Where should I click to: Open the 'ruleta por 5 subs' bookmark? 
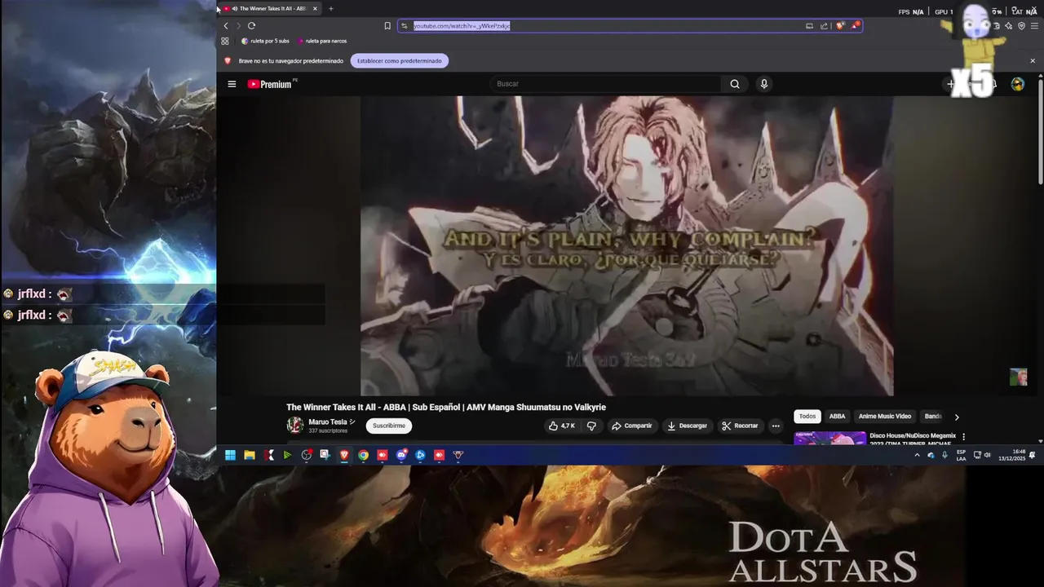coord(265,41)
